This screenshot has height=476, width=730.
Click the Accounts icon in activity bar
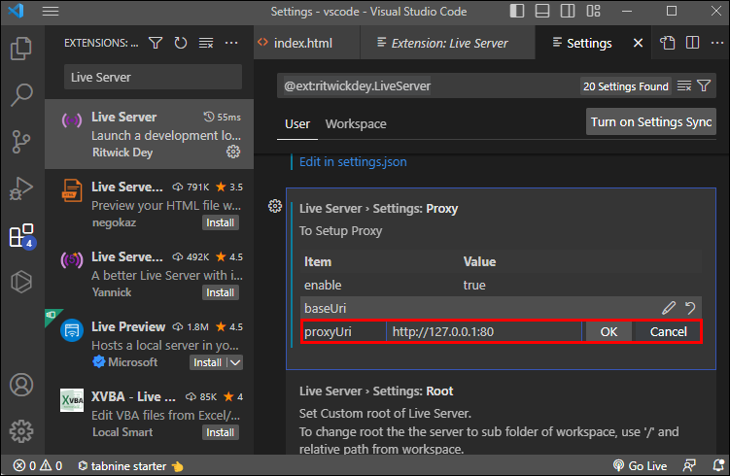(x=21, y=386)
